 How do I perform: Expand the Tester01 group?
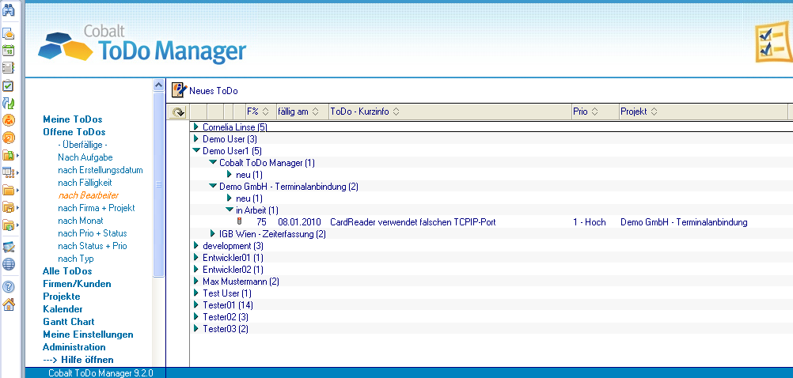196,304
